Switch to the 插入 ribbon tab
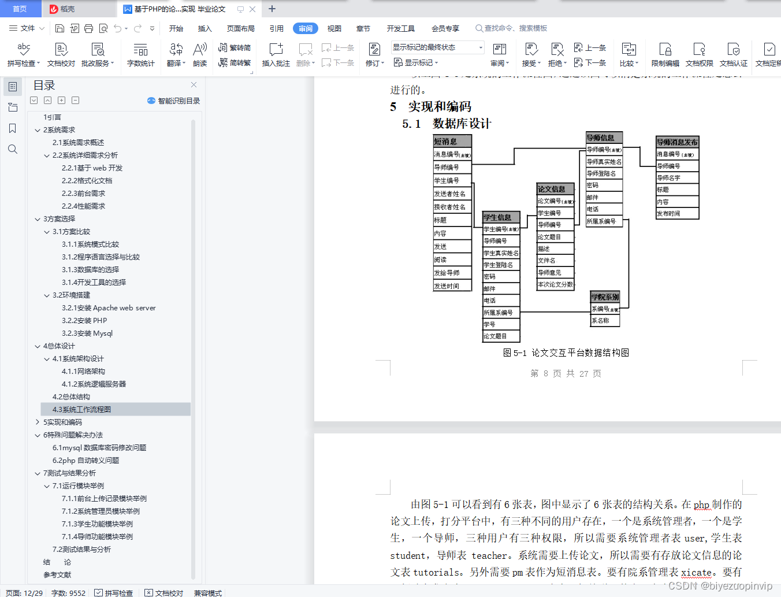The width and height of the screenshot is (781, 597). (205, 28)
